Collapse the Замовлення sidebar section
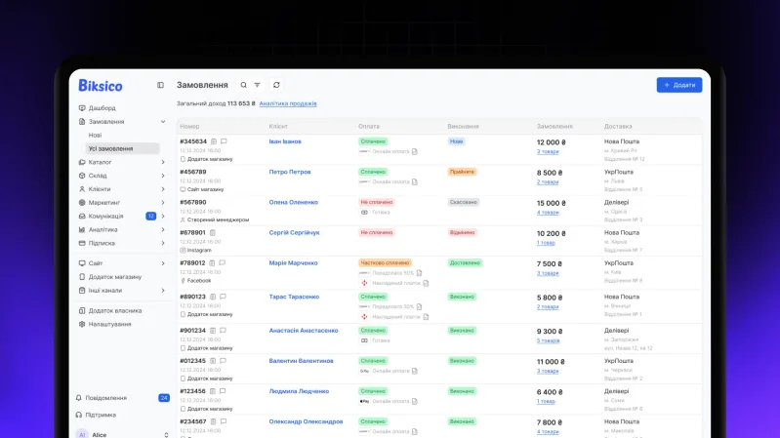This screenshot has height=438, width=780. [163, 121]
